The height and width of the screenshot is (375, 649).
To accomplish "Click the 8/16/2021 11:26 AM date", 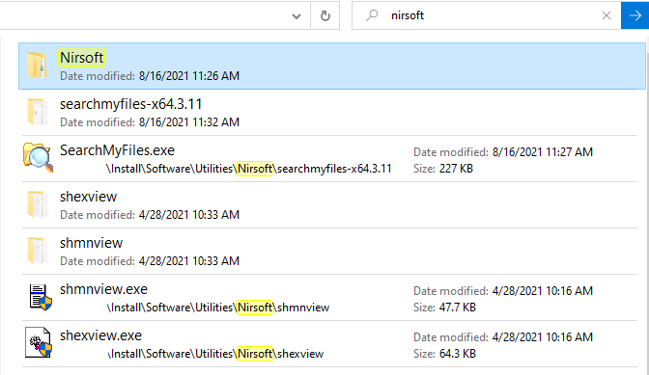I will [x=189, y=76].
